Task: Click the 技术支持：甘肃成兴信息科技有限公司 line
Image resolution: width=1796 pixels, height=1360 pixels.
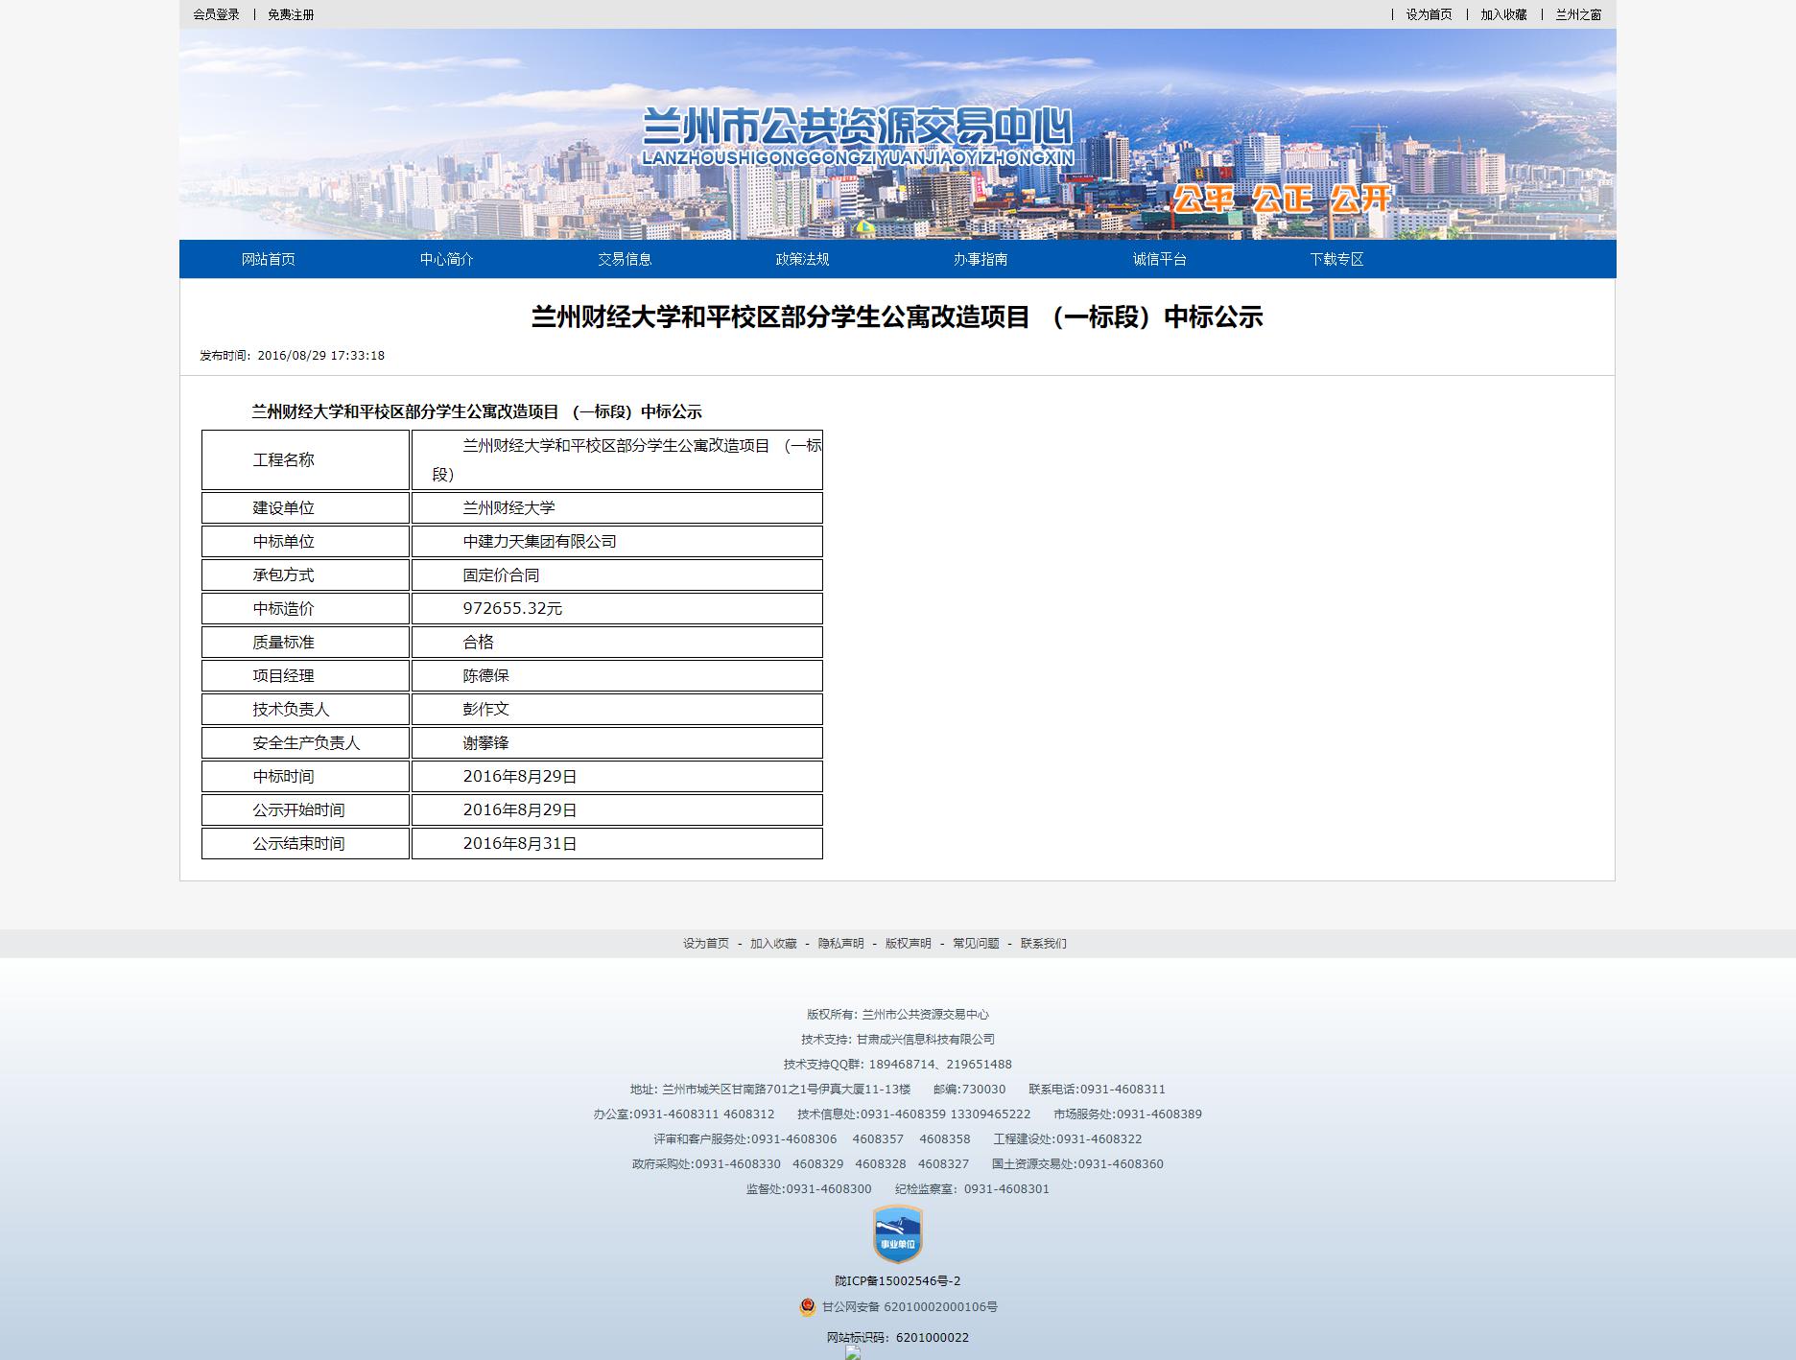Action: pos(897,1040)
